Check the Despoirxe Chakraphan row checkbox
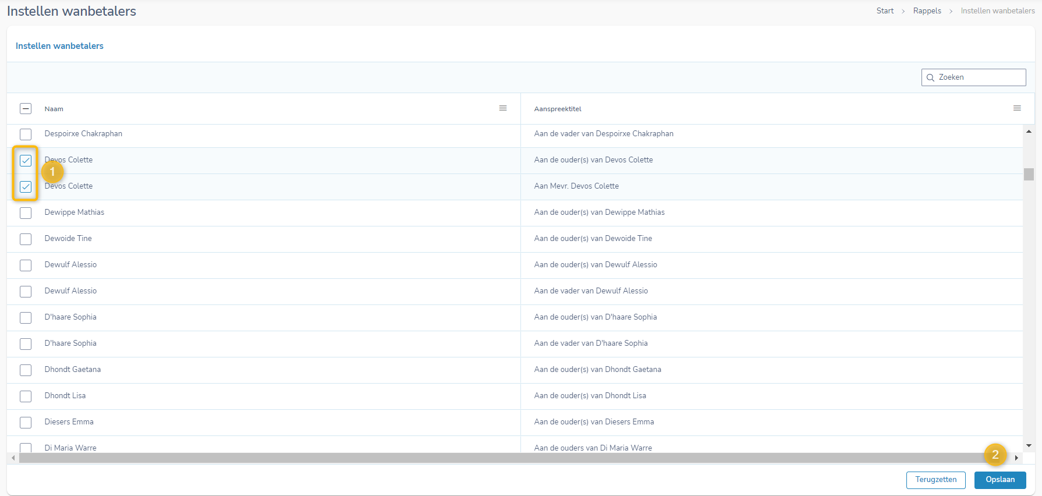This screenshot has width=1042, height=496. (x=26, y=134)
